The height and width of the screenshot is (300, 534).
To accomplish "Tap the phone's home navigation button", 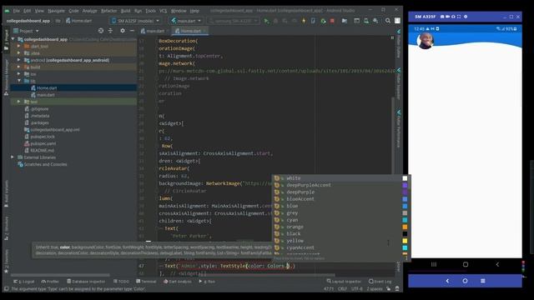I will tap(466, 264).
